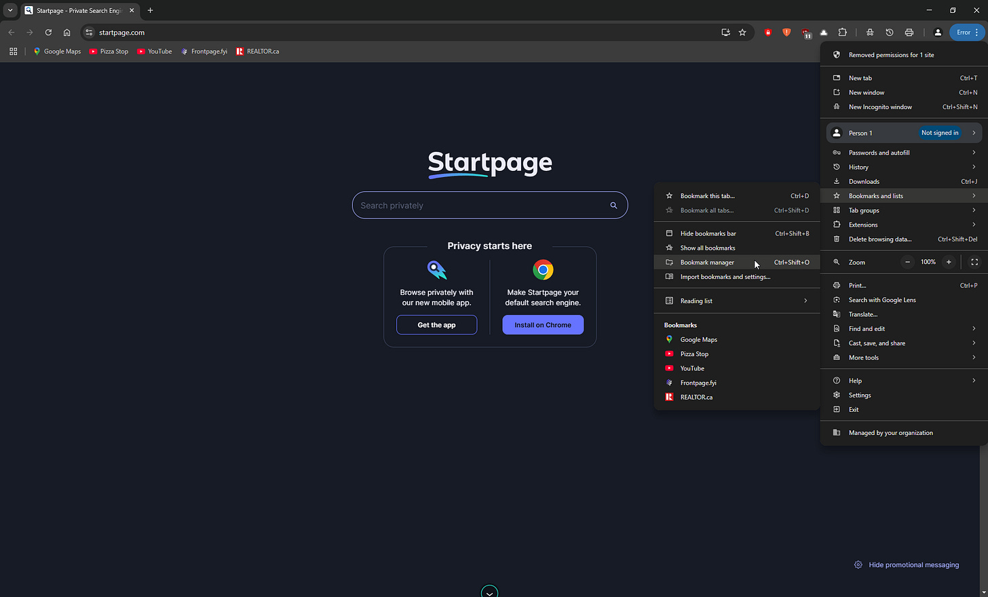Open the orange warning shield extension

[x=786, y=32]
